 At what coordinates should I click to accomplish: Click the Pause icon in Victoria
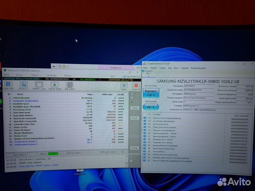coord(124,86)
